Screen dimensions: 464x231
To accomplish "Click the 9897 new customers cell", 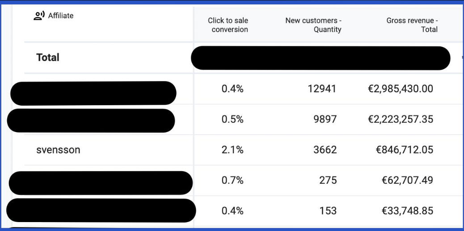I will [x=325, y=120].
